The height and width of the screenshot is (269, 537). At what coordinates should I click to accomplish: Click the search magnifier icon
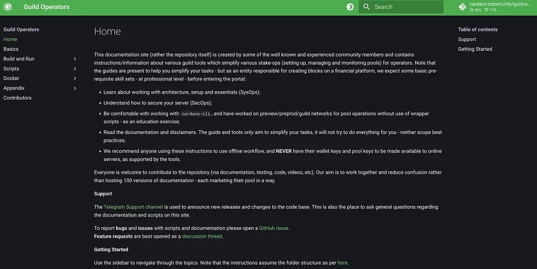pos(366,7)
